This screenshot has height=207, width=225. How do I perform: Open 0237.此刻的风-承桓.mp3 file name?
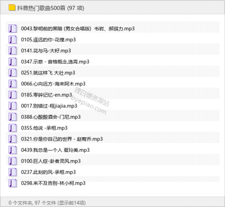coord(48,172)
